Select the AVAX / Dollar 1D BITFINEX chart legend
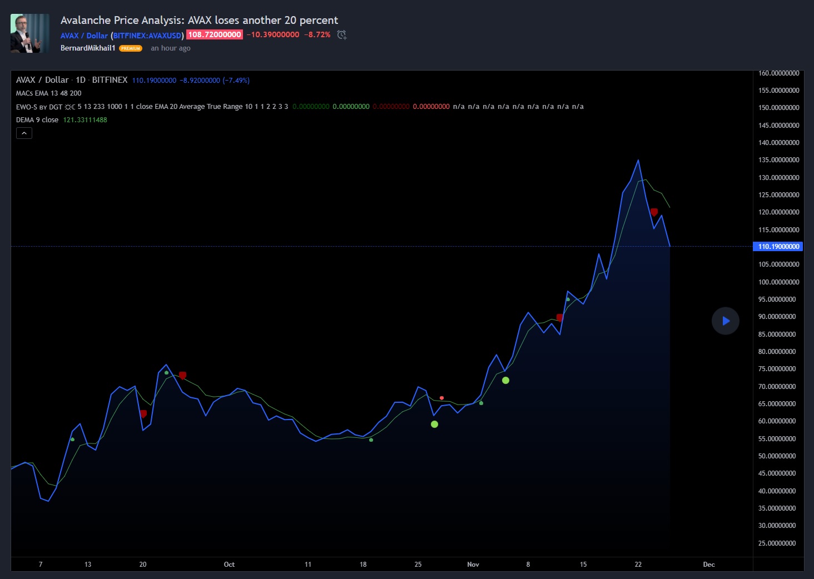The image size is (814, 579). tap(72, 80)
